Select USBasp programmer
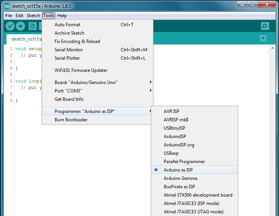279x216 pixels. [195, 153]
